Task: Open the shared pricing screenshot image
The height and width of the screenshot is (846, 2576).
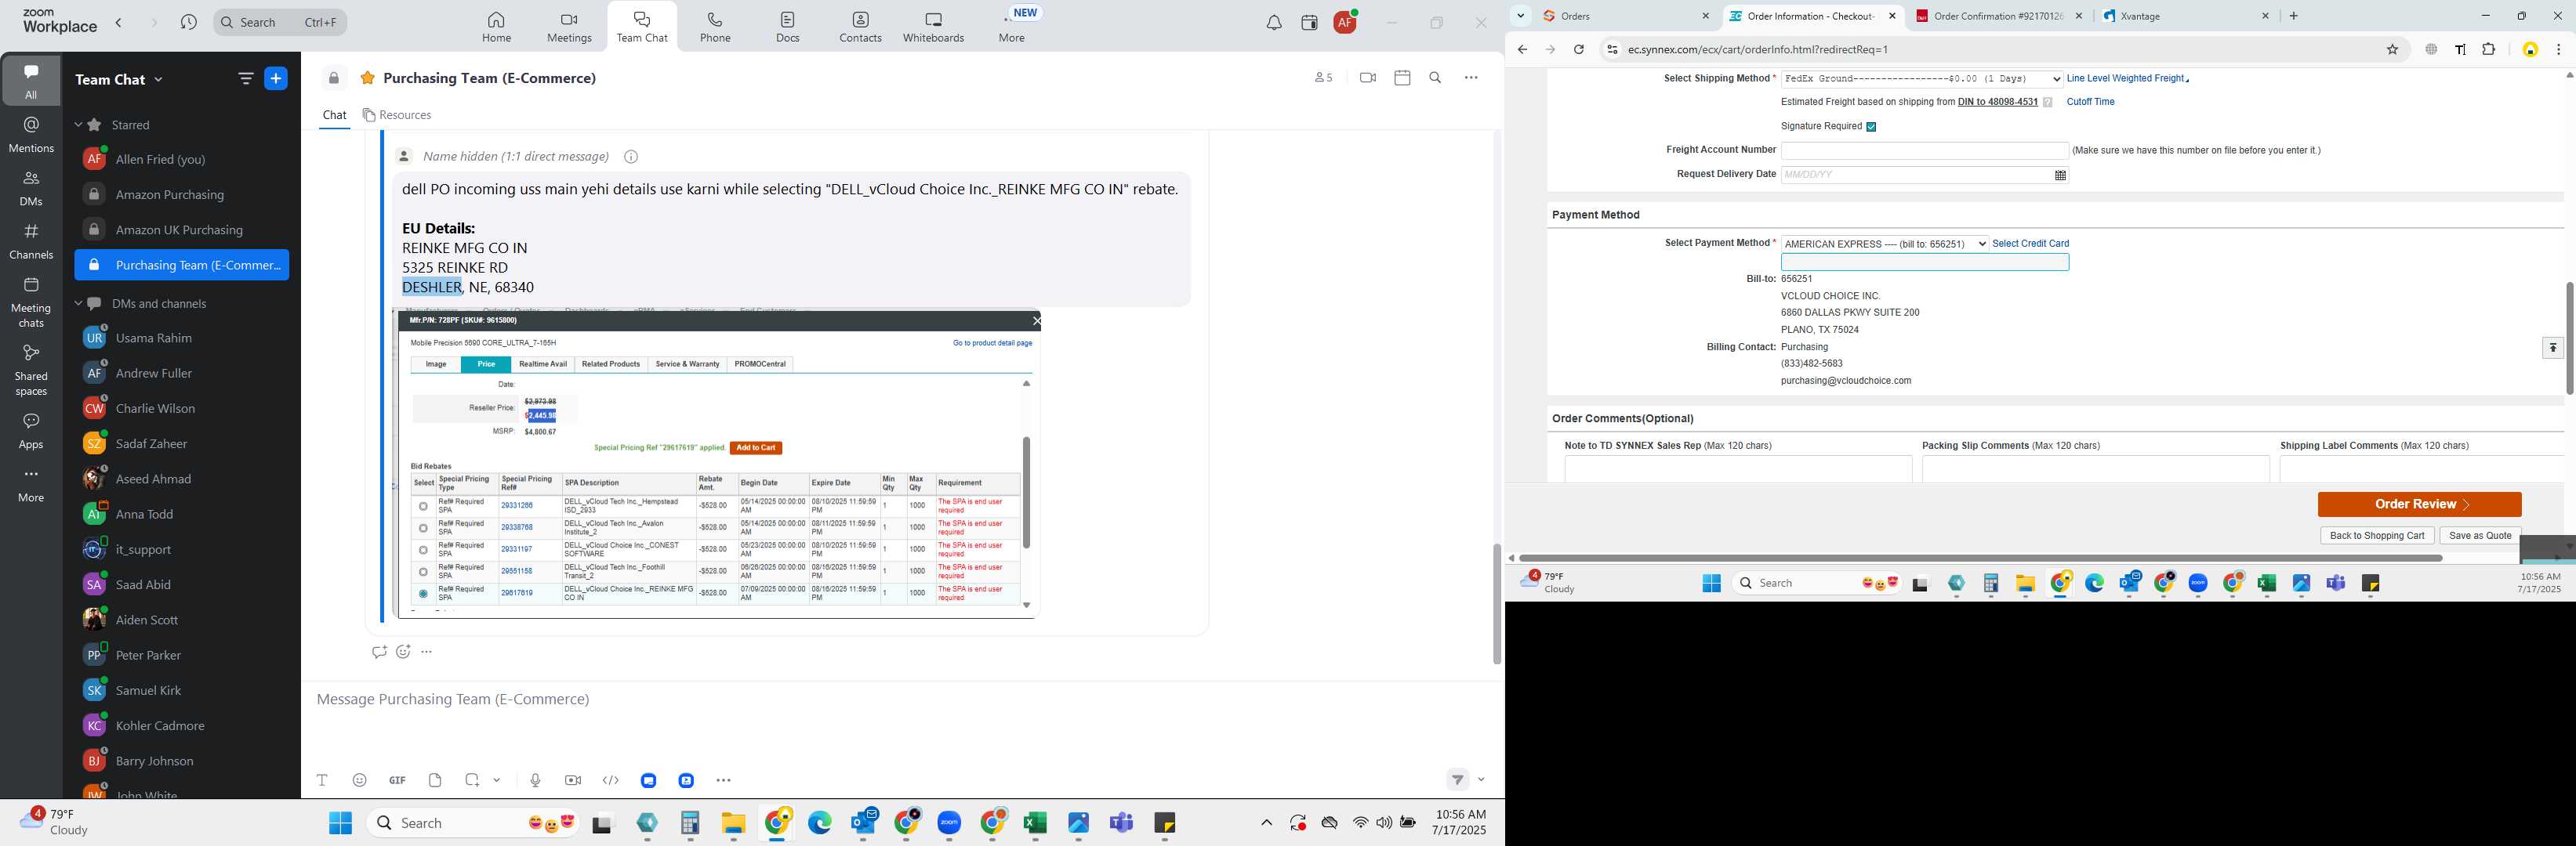Action: click(716, 464)
